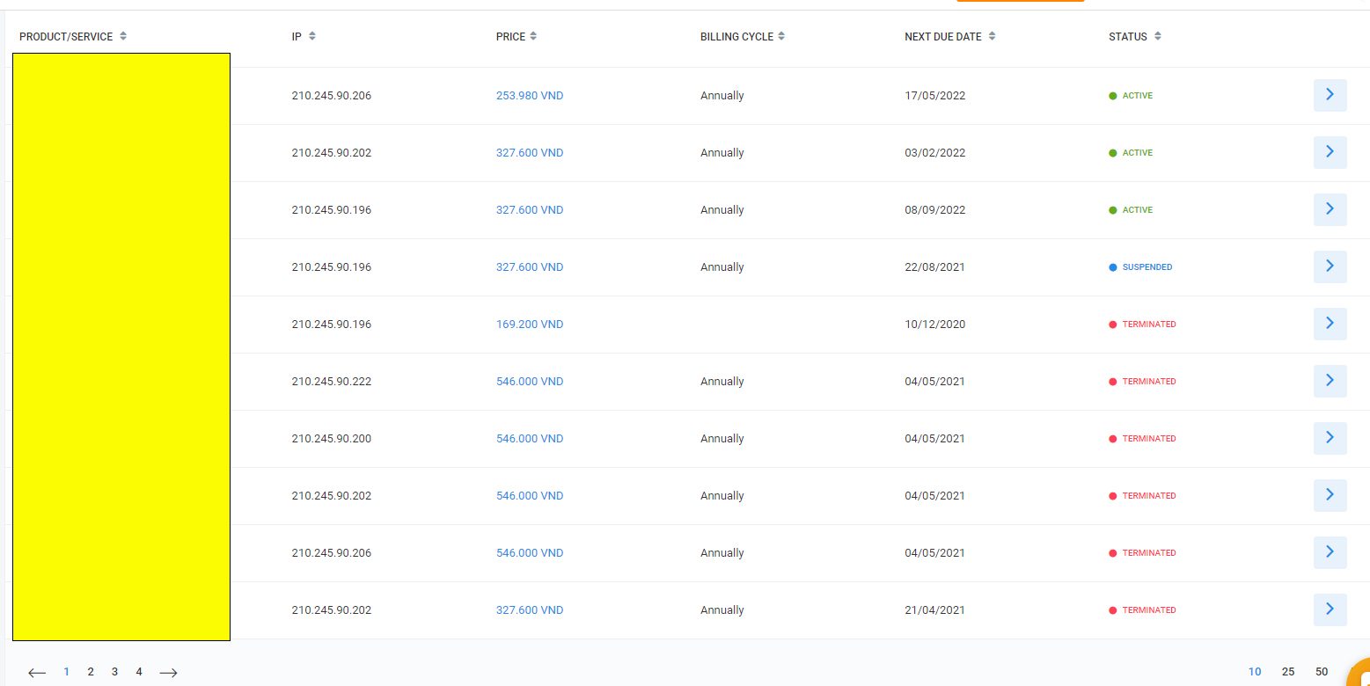
Task: Open details for service due 17/05/2022
Action: pos(1330,94)
